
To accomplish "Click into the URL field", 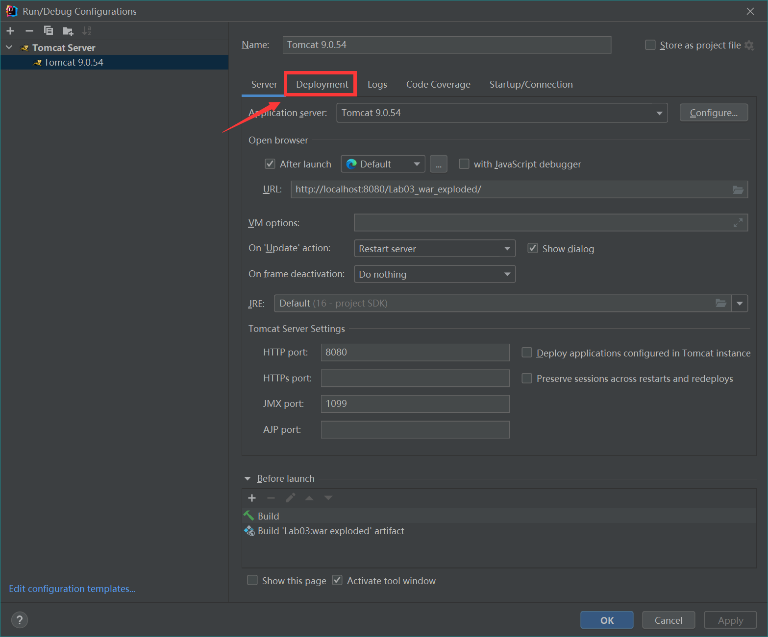I will tap(520, 189).
